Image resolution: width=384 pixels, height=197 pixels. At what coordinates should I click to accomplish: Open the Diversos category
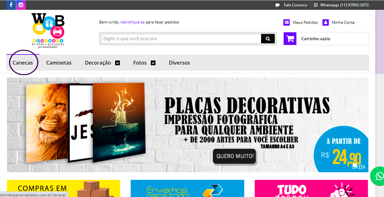[179, 63]
